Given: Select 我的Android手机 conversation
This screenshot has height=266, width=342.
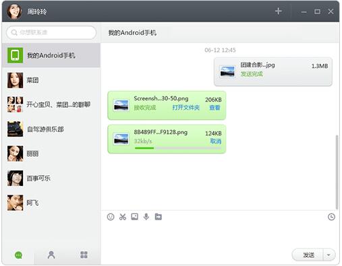Looking at the screenshot, I should 51,55.
